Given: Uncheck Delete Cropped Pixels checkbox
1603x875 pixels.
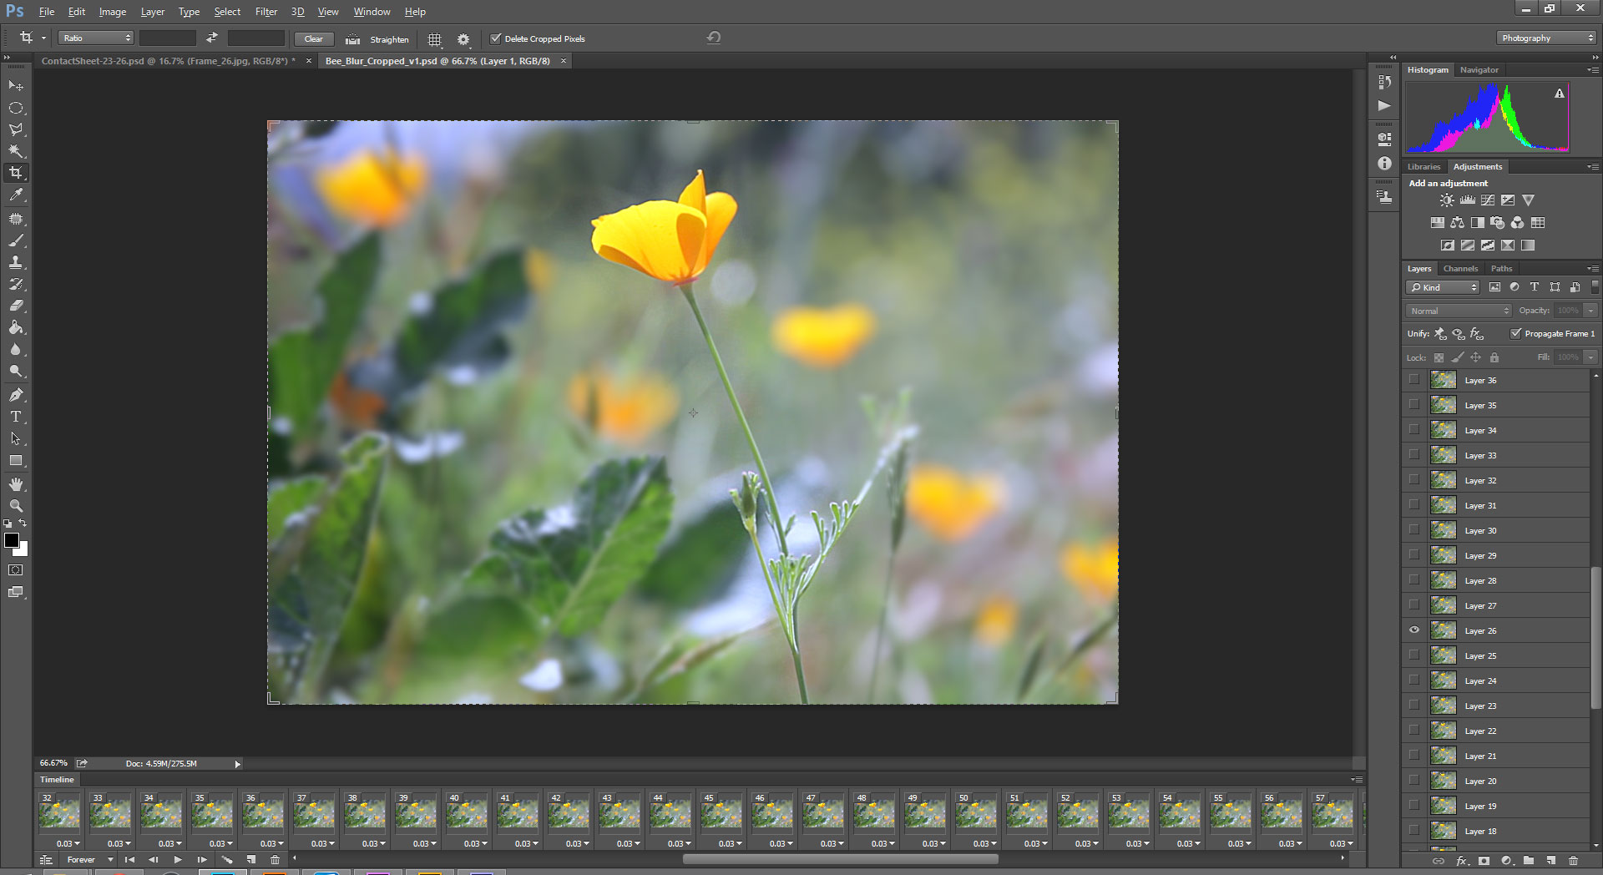Looking at the screenshot, I should [x=495, y=38].
